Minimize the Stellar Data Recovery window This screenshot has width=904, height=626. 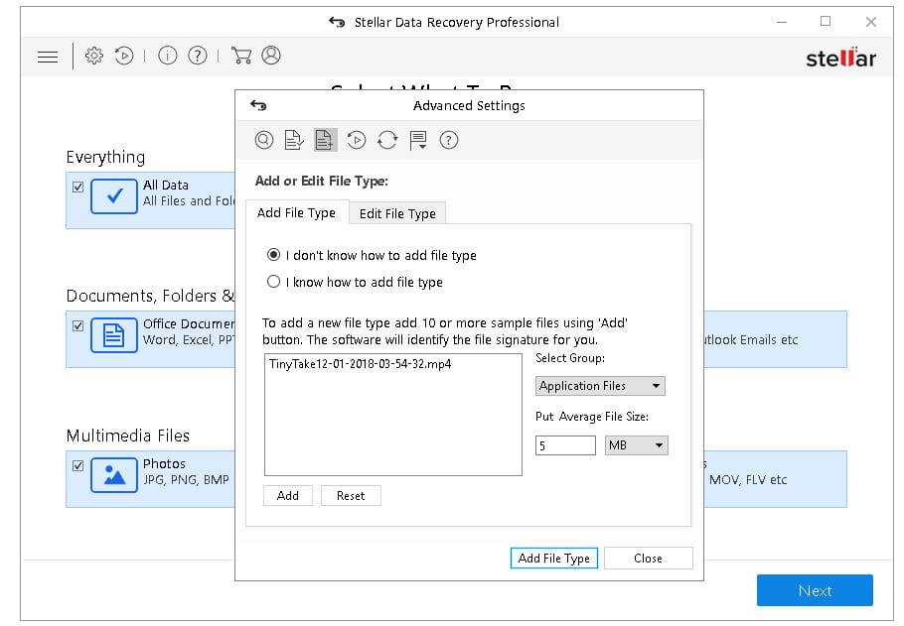coord(782,22)
